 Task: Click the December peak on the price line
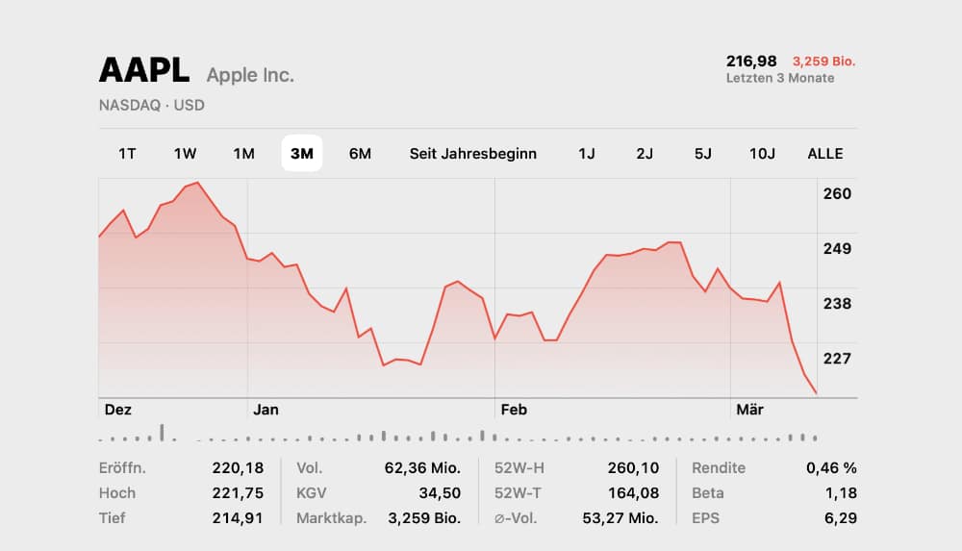(x=197, y=183)
